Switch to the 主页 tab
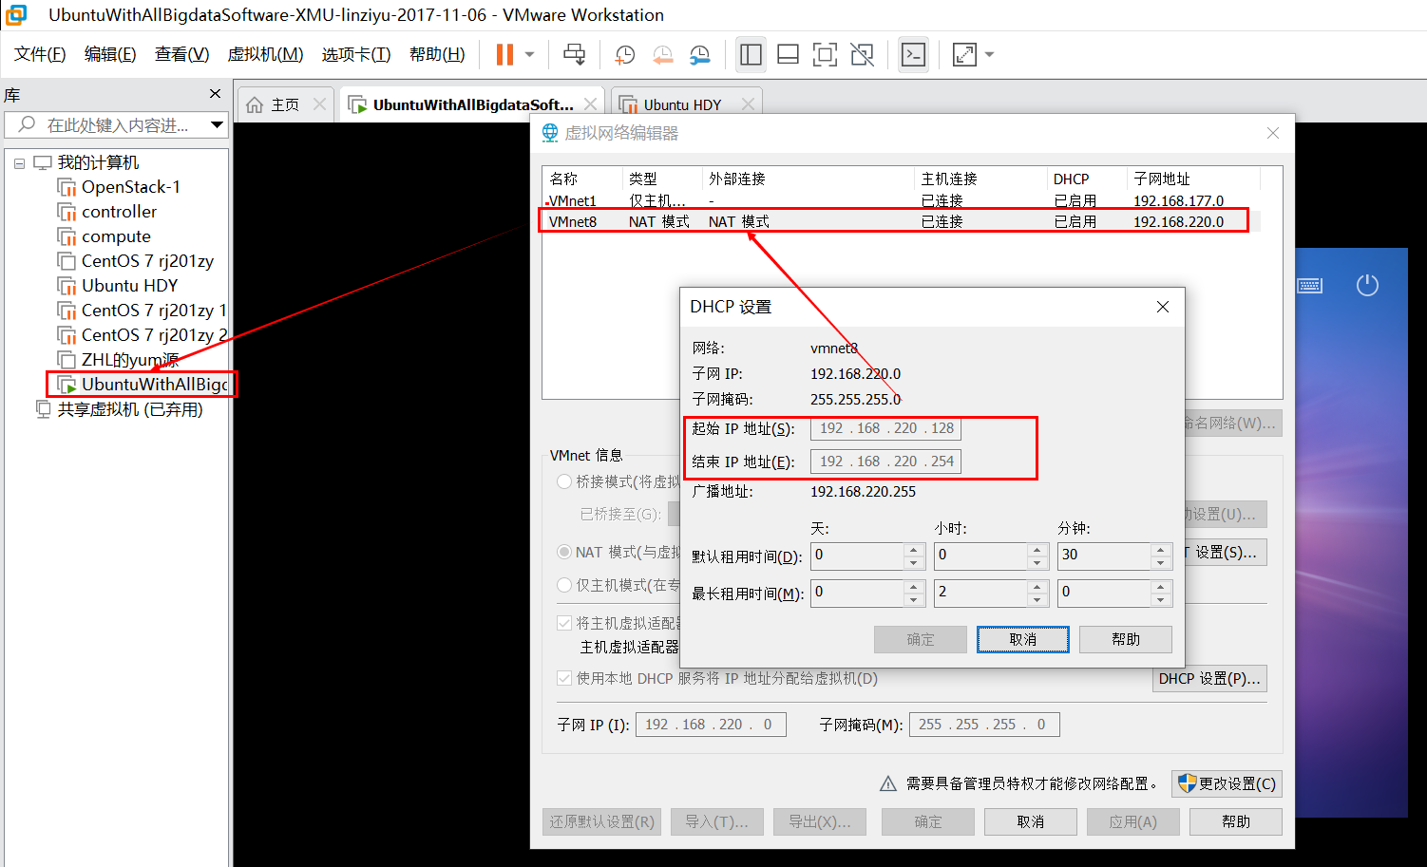Screen dimensions: 1427x867 [285, 104]
